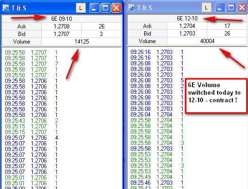Click Bid size 3 in left window
This screenshot has width=248, height=189.
click(101, 34)
